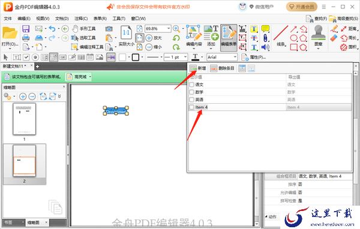Click the 属性(P)... properties button
This screenshot has width=360, height=229.
pos(254,57)
